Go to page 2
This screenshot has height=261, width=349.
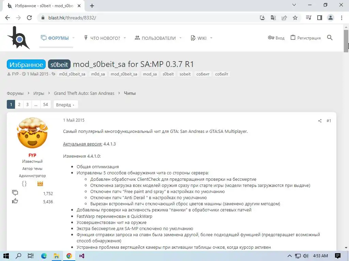click(x=19, y=105)
